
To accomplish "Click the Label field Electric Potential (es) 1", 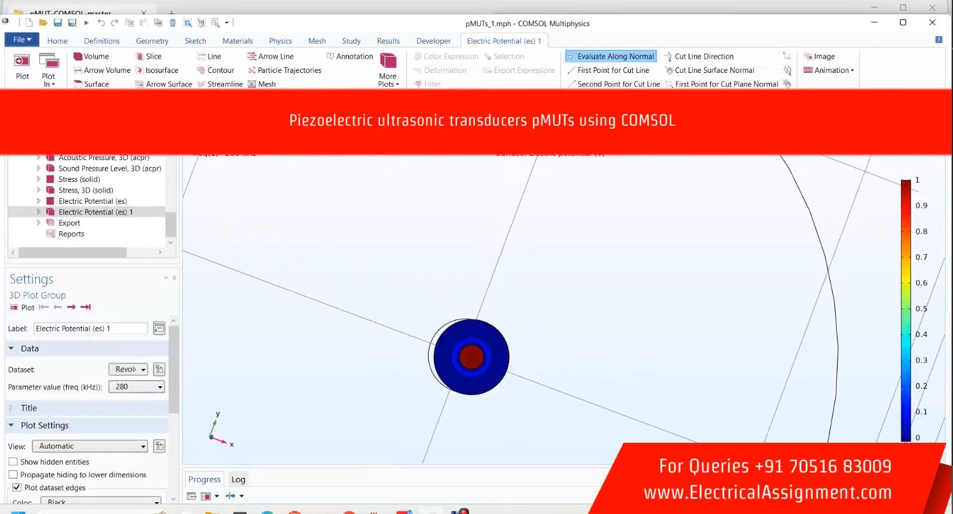I will 90,328.
